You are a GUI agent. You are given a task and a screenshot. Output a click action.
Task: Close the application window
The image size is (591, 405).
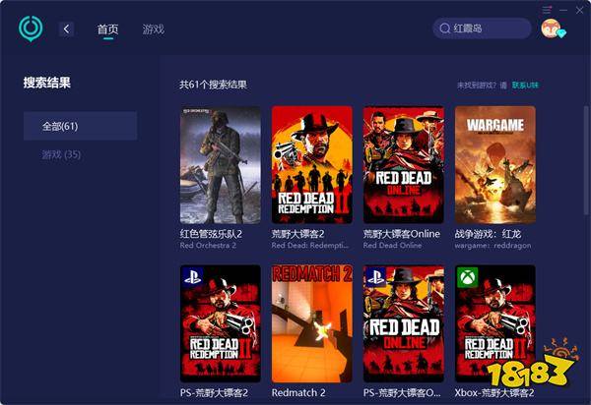pyautogui.click(x=578, y=10)
